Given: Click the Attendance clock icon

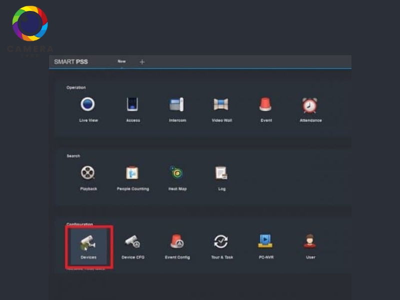Looking at the screenshot, I should coord(310,105).
